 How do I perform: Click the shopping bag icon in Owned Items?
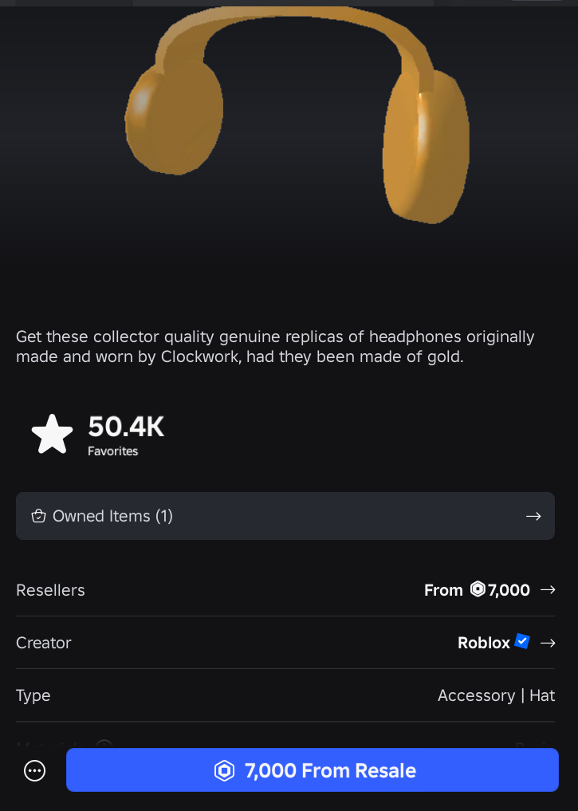(38, 516)
